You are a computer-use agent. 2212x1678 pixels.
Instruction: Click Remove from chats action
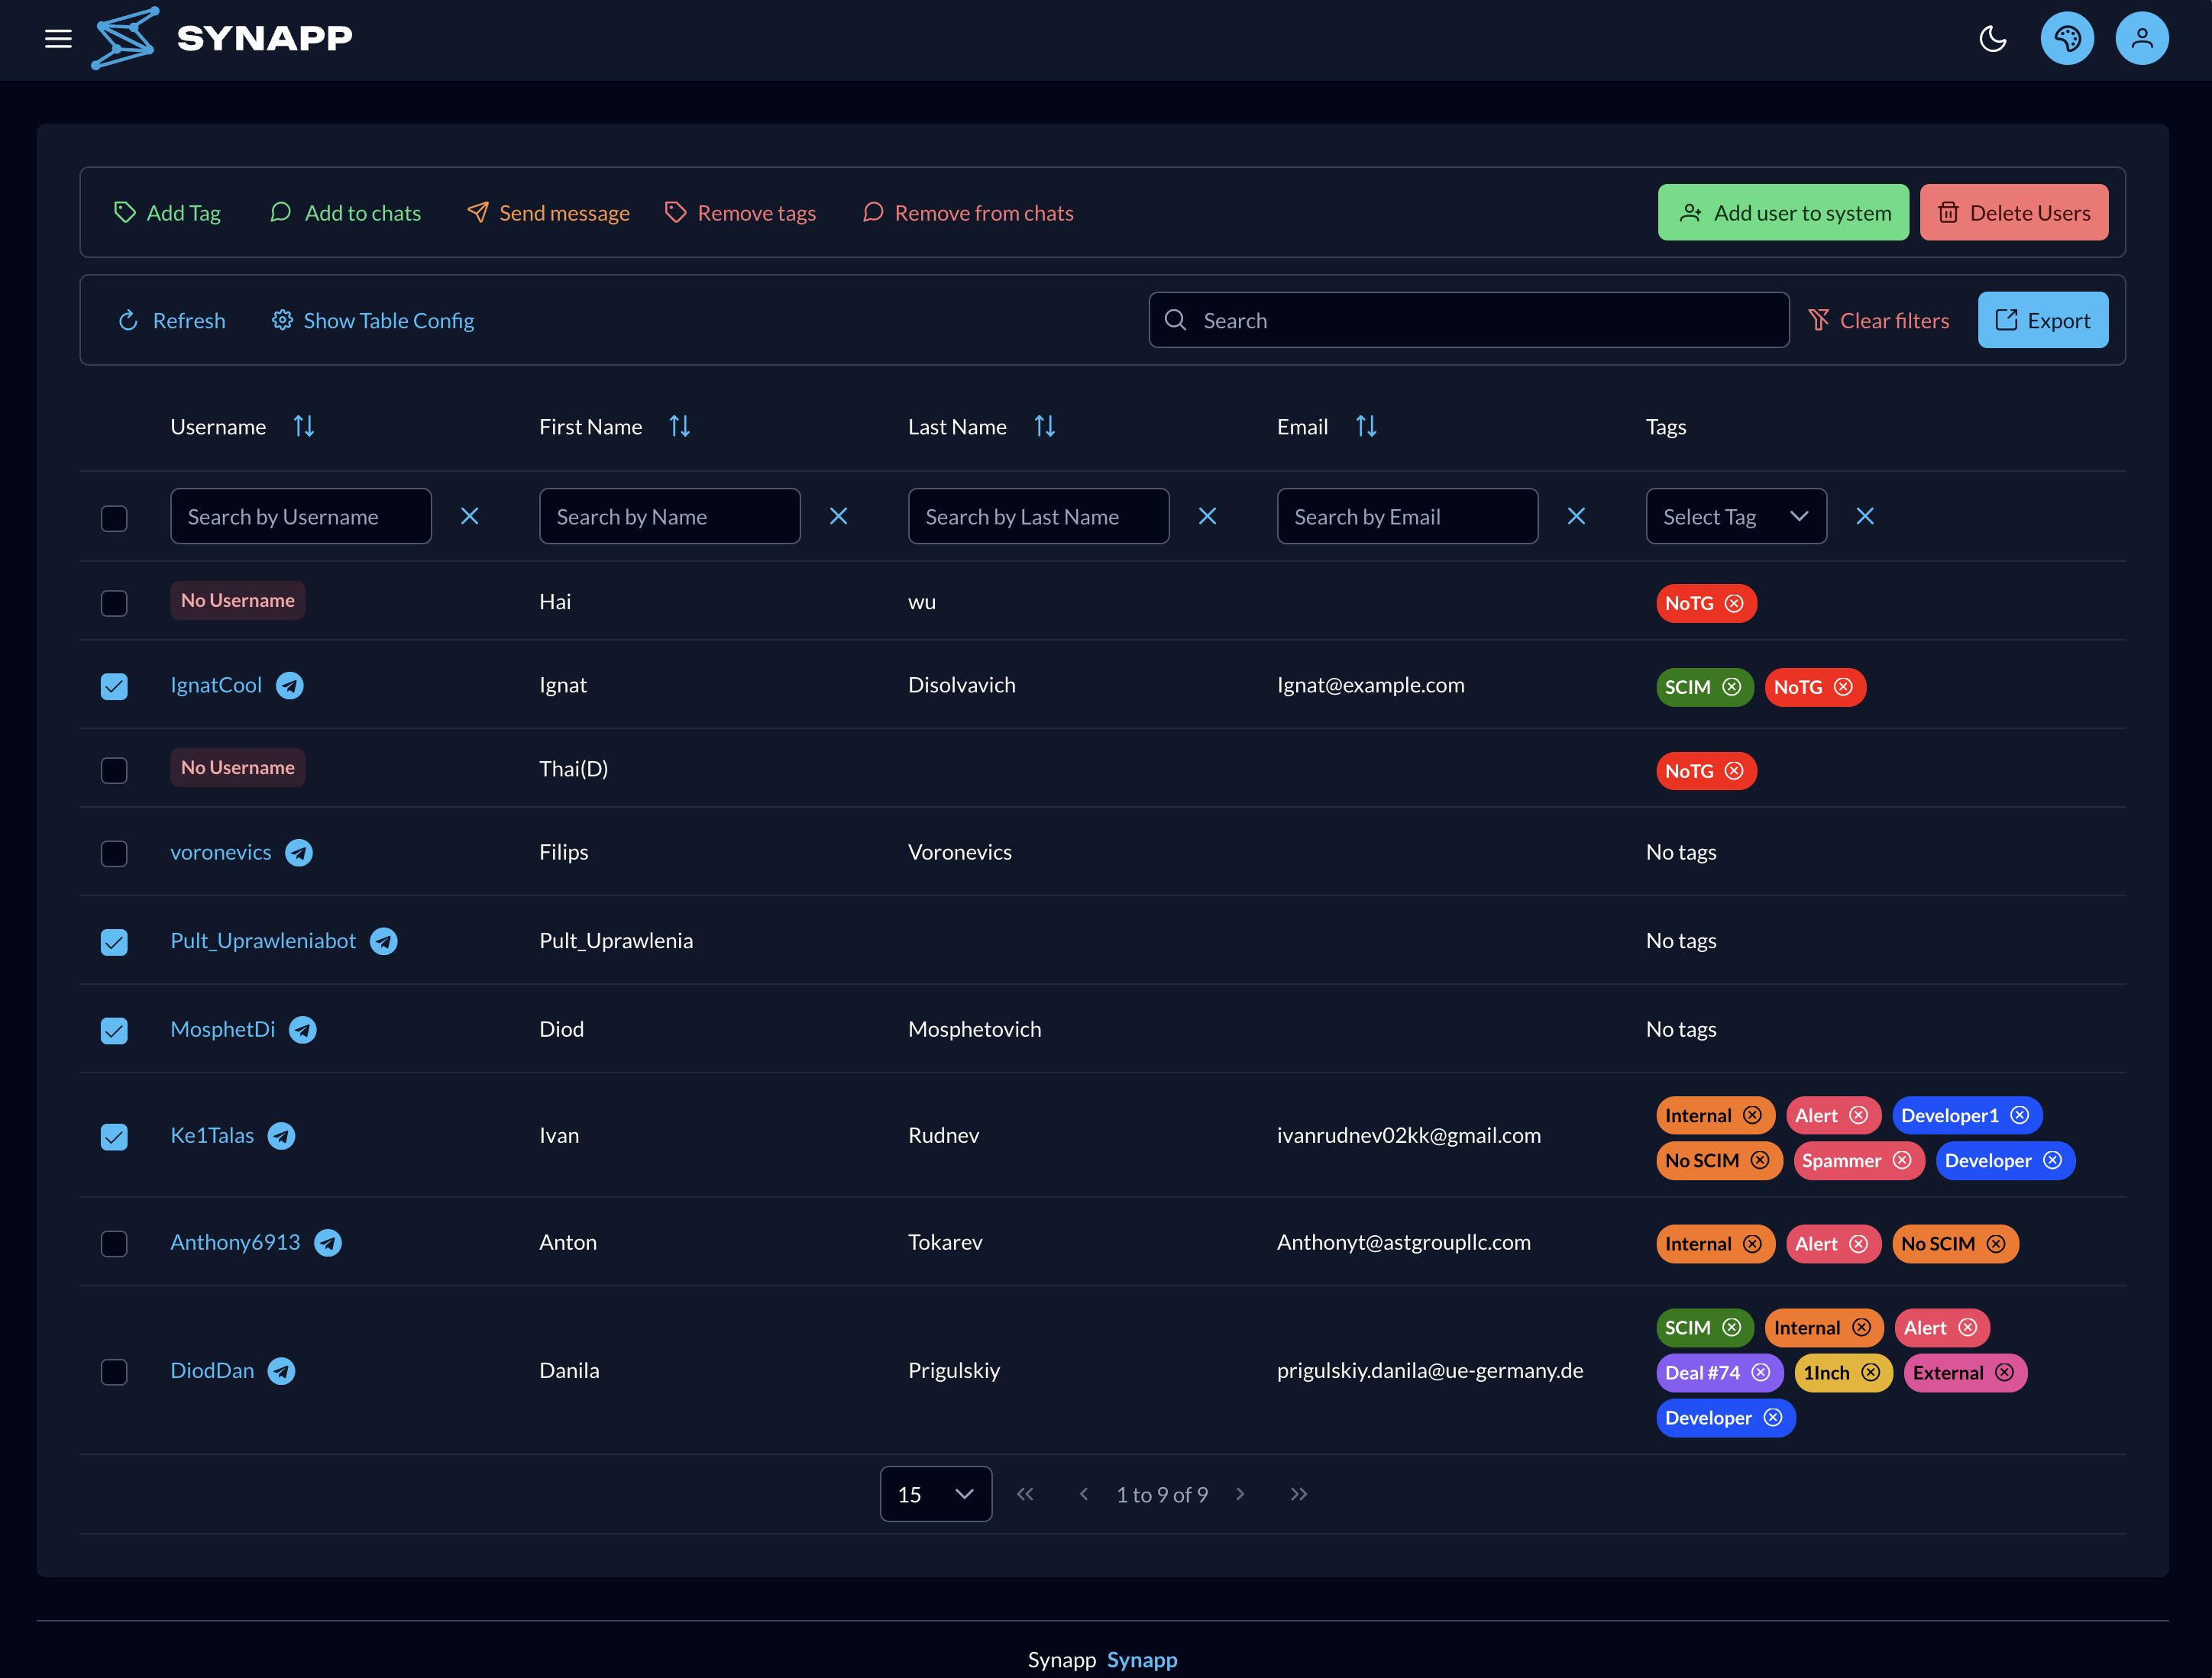968,213
